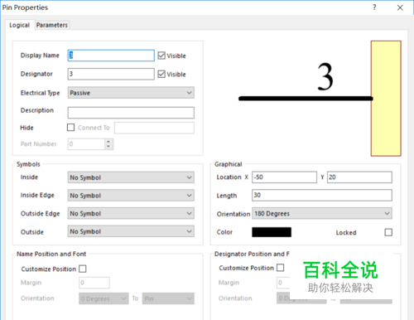Enable Designator Customize Position checkbox
414x320 pixels.
click(x=281, y=268)
